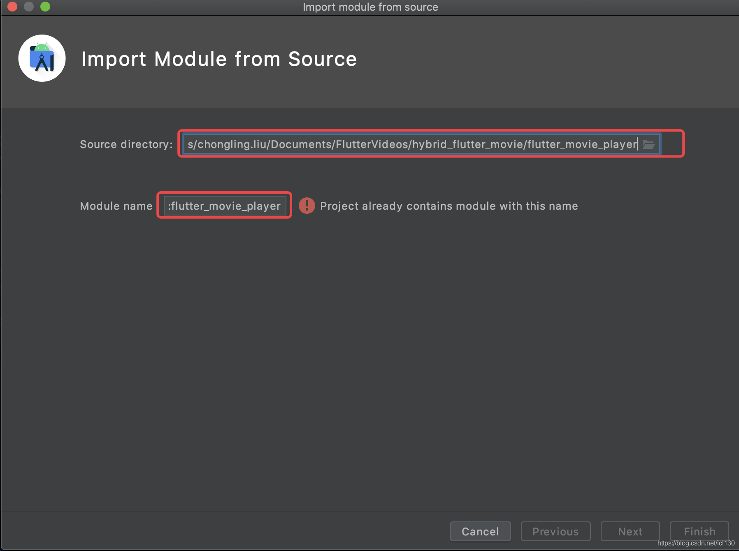
Task: Click the "Import Module from Source" heading
Action: pos(219,59)
